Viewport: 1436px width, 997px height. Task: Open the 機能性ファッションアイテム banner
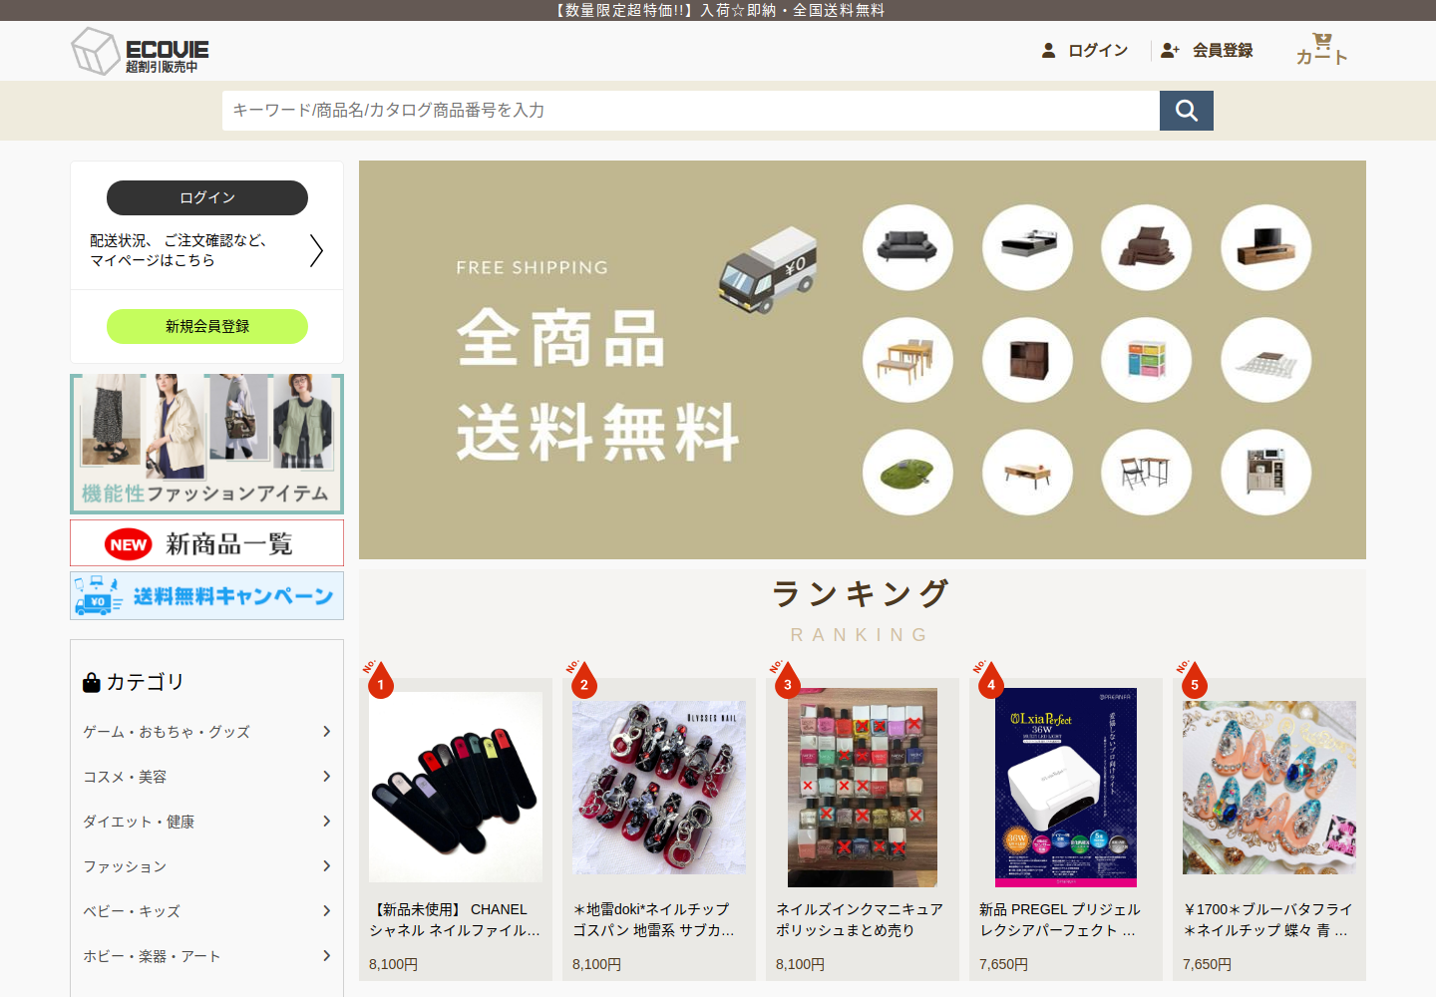point(207,444)
